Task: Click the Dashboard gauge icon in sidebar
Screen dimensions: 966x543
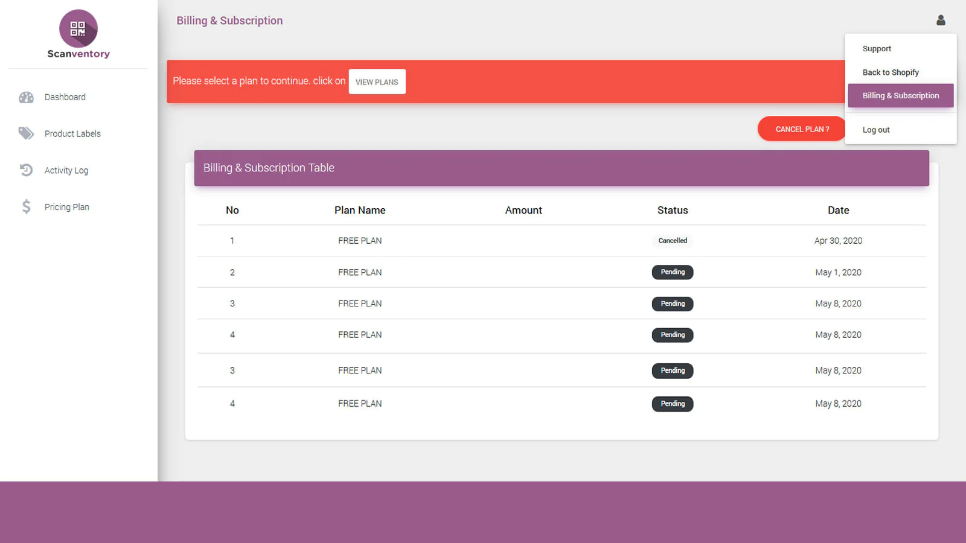Action: [x=26, y=97]
